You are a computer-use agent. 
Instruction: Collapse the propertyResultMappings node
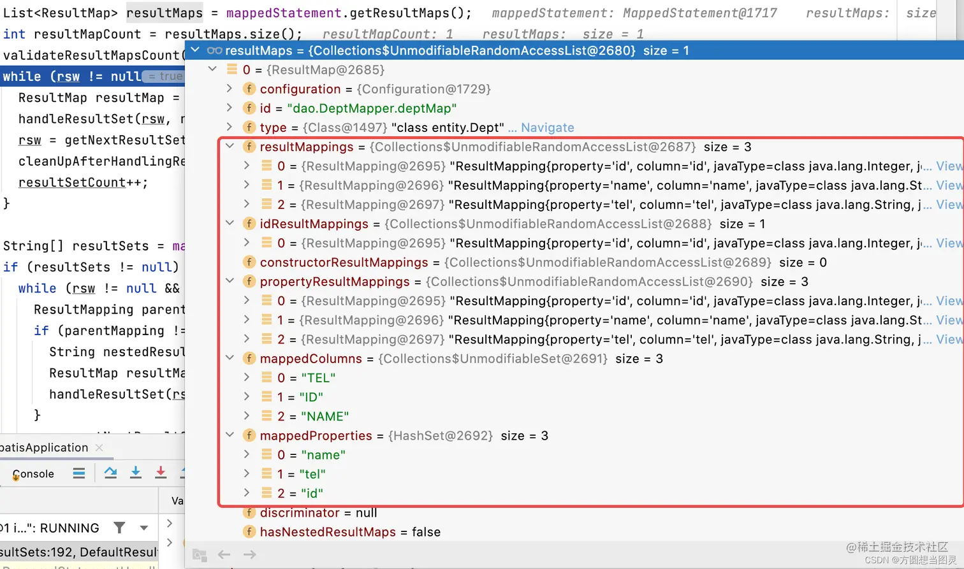click(230, 281)
